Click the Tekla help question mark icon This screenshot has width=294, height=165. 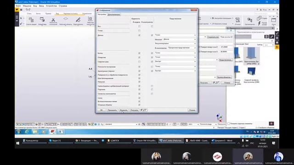point(257,10)
